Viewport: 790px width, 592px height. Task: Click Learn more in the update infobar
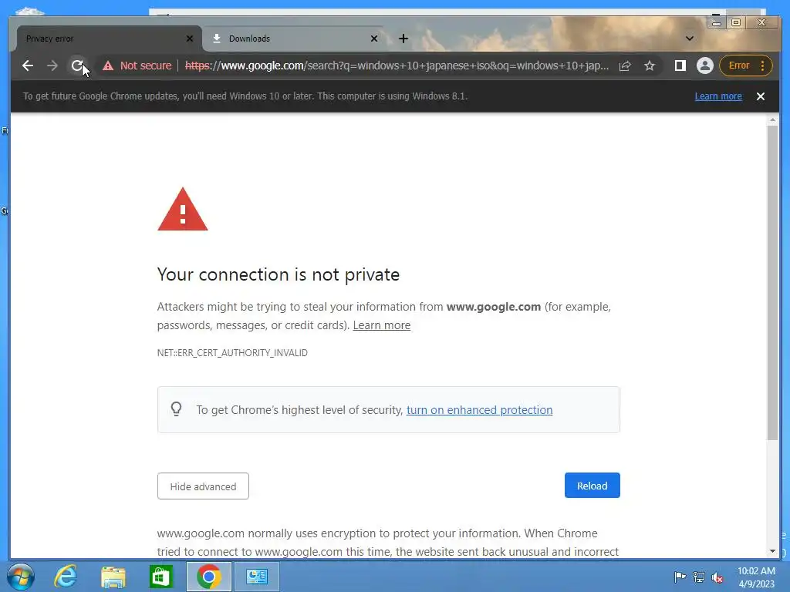[718, 96]
